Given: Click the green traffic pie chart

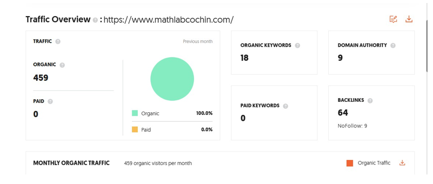Looking at the screenshot, I should coord(172,79).
